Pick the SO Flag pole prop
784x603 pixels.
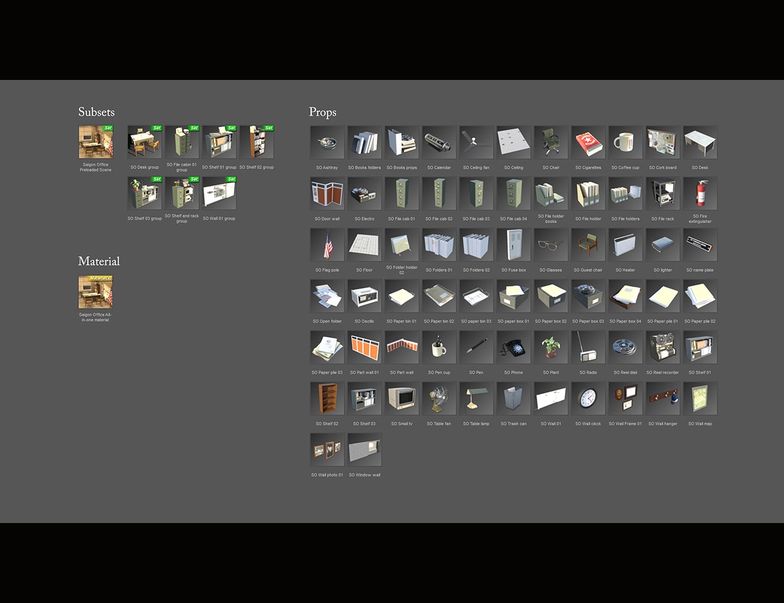coord(327,245)
